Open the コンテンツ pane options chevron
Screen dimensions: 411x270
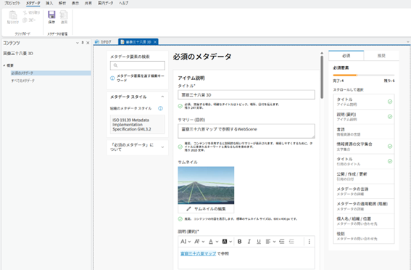(x=78, y=43)
